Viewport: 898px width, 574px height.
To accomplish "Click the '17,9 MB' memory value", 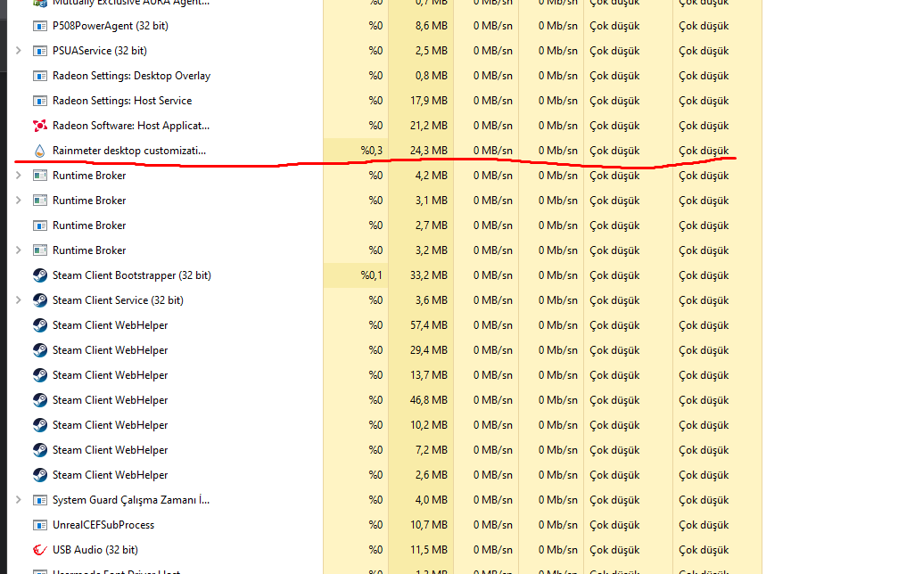I will [428, 101].
